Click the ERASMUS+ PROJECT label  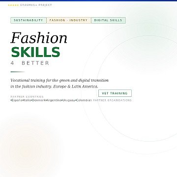click(x=36, y=5)
